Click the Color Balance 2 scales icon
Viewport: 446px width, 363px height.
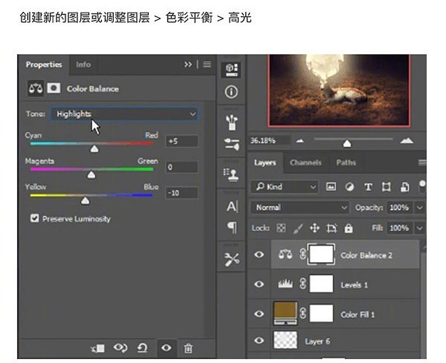click(x=285, y=254)
